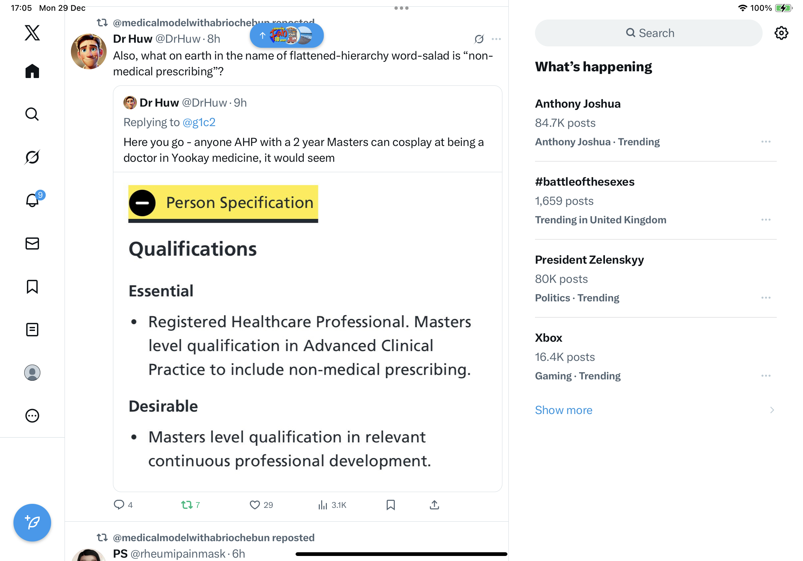Open Messages envelope icon
Viewport: 803px width, 561px height.
tap(32, 244)
